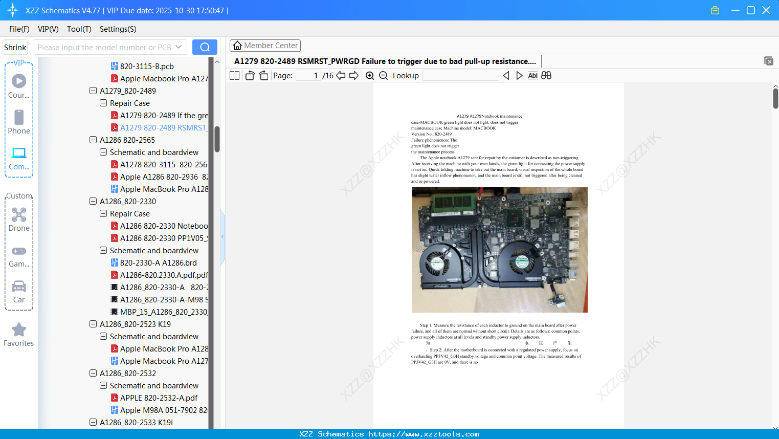Screen dimensions: 779x439
Task: Open the Settings(S) menu
Action: tap(118, 29)
